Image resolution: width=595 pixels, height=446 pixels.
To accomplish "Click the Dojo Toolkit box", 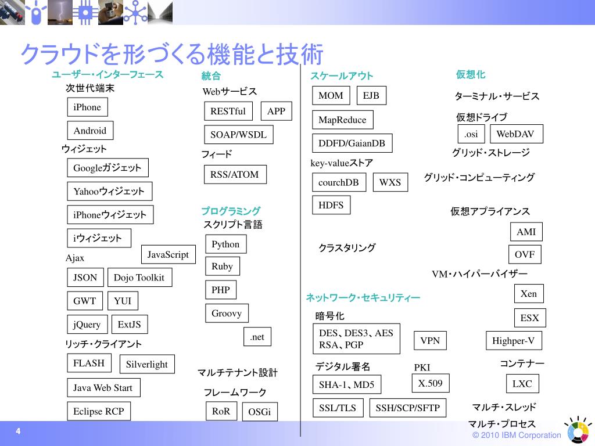I will [139, 278].
